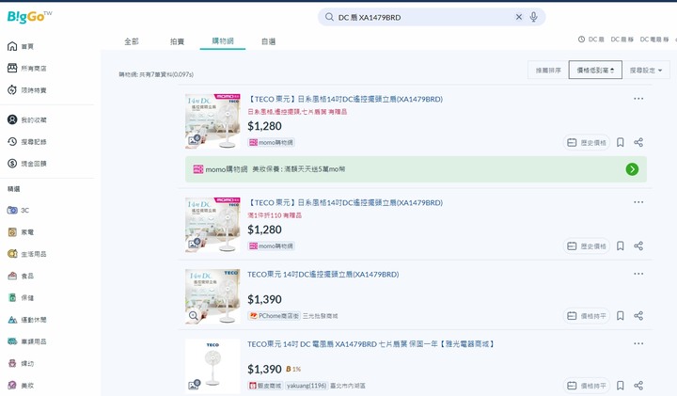Go to the BigGo home logo

29,16
